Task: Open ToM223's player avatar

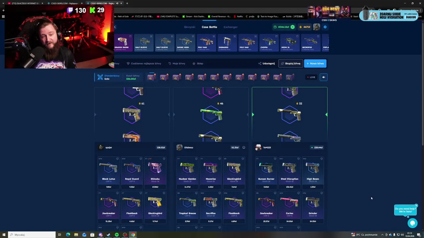Action: tap(258, 147)
